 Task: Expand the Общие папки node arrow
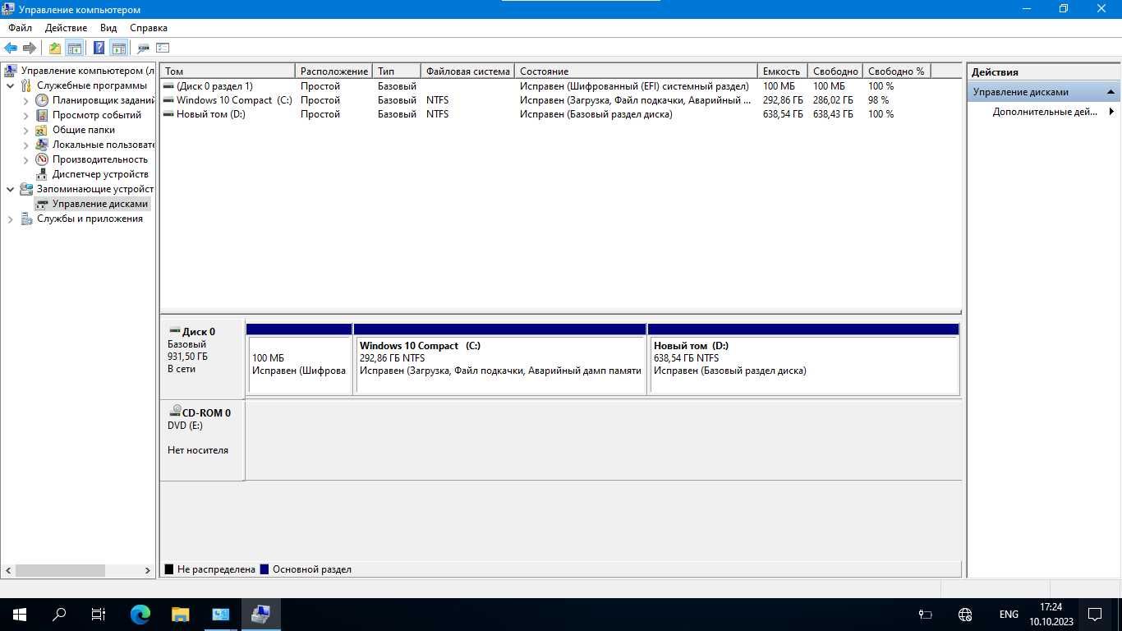25,130
